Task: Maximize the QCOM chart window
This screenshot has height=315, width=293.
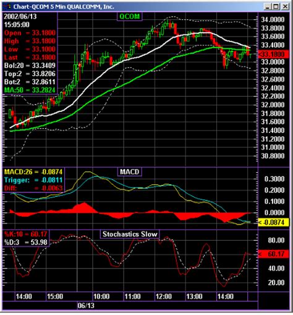Action: click(276, 7)
